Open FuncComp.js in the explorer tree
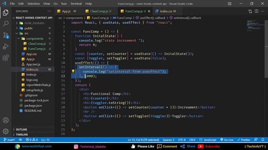This screenshot has height=150, width=268. 37,49
